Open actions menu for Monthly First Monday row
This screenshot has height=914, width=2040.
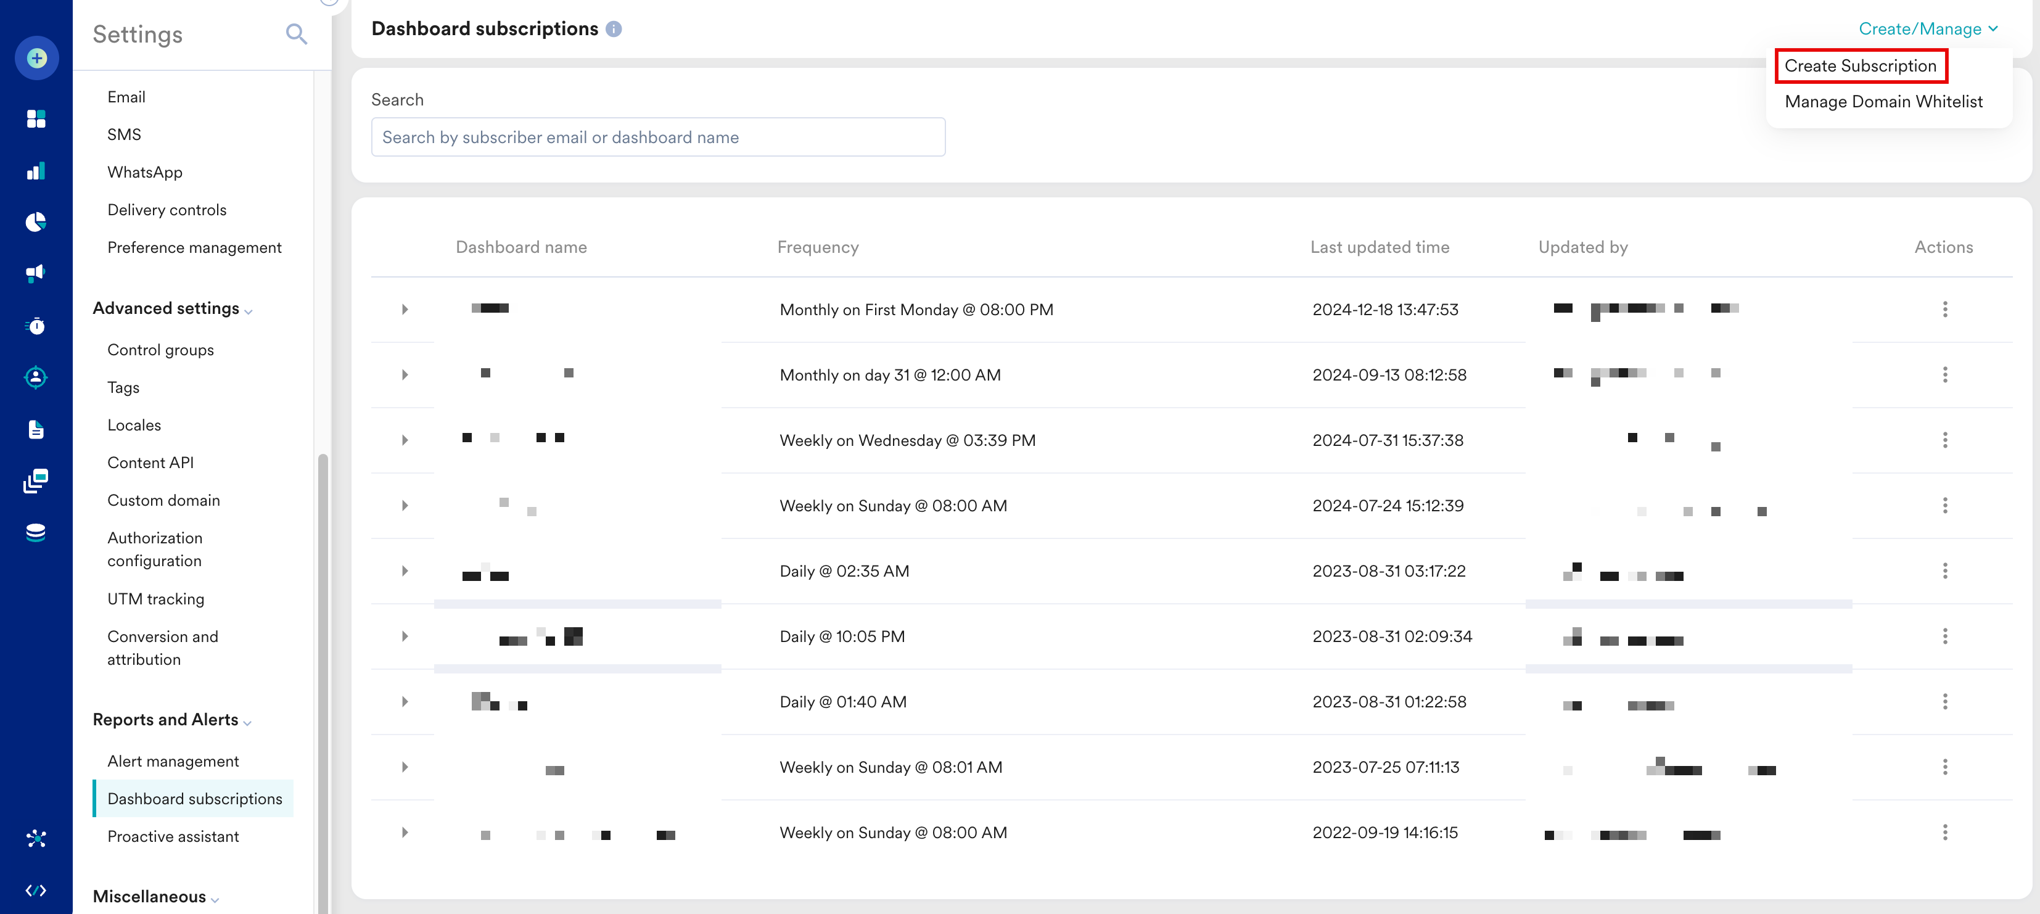(x=1944, y=310)
